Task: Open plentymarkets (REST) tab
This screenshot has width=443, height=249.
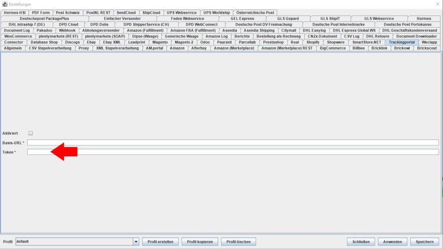Action: click(58, 36)
